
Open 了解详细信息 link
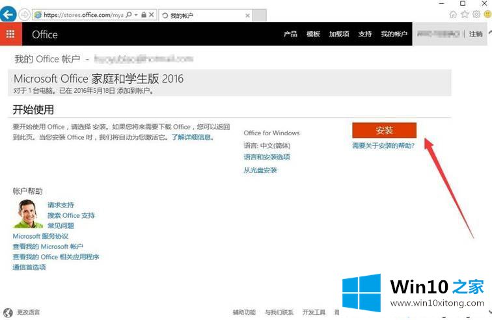coord(193,137)
